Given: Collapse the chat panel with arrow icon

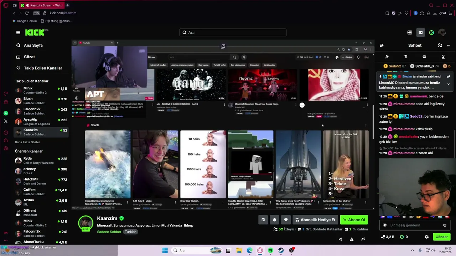Looking at the screenshot, I should pyautogui.click(x=382, y=46).
